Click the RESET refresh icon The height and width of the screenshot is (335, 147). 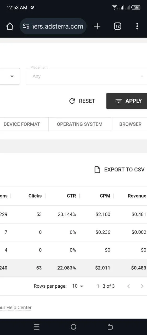[x=72, y=101]
